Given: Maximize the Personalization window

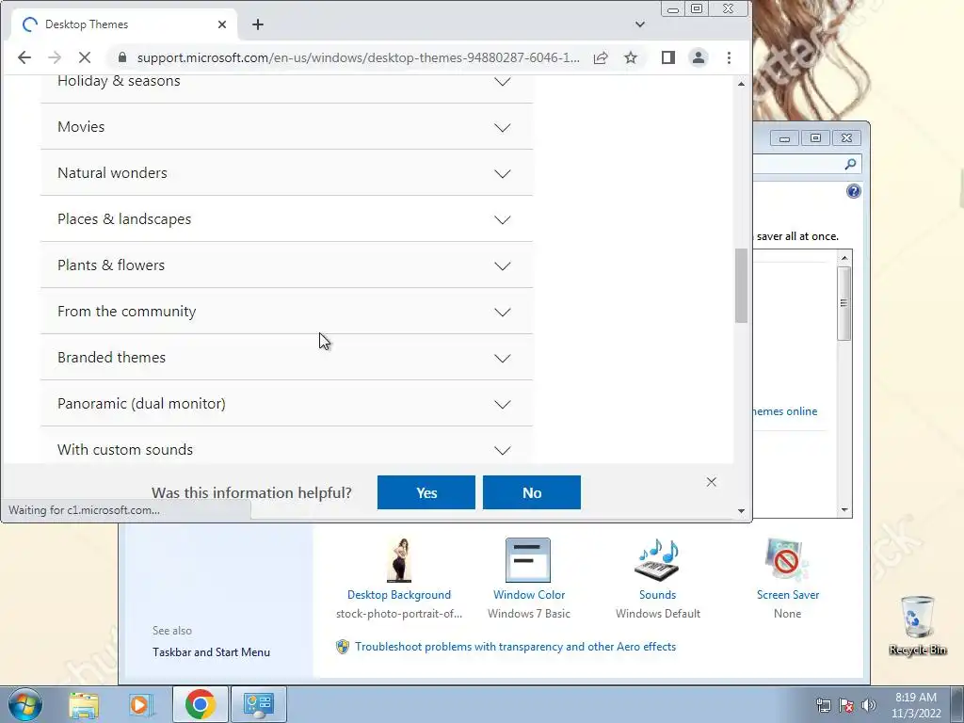Looking at the screenshot, I should 816,138.
